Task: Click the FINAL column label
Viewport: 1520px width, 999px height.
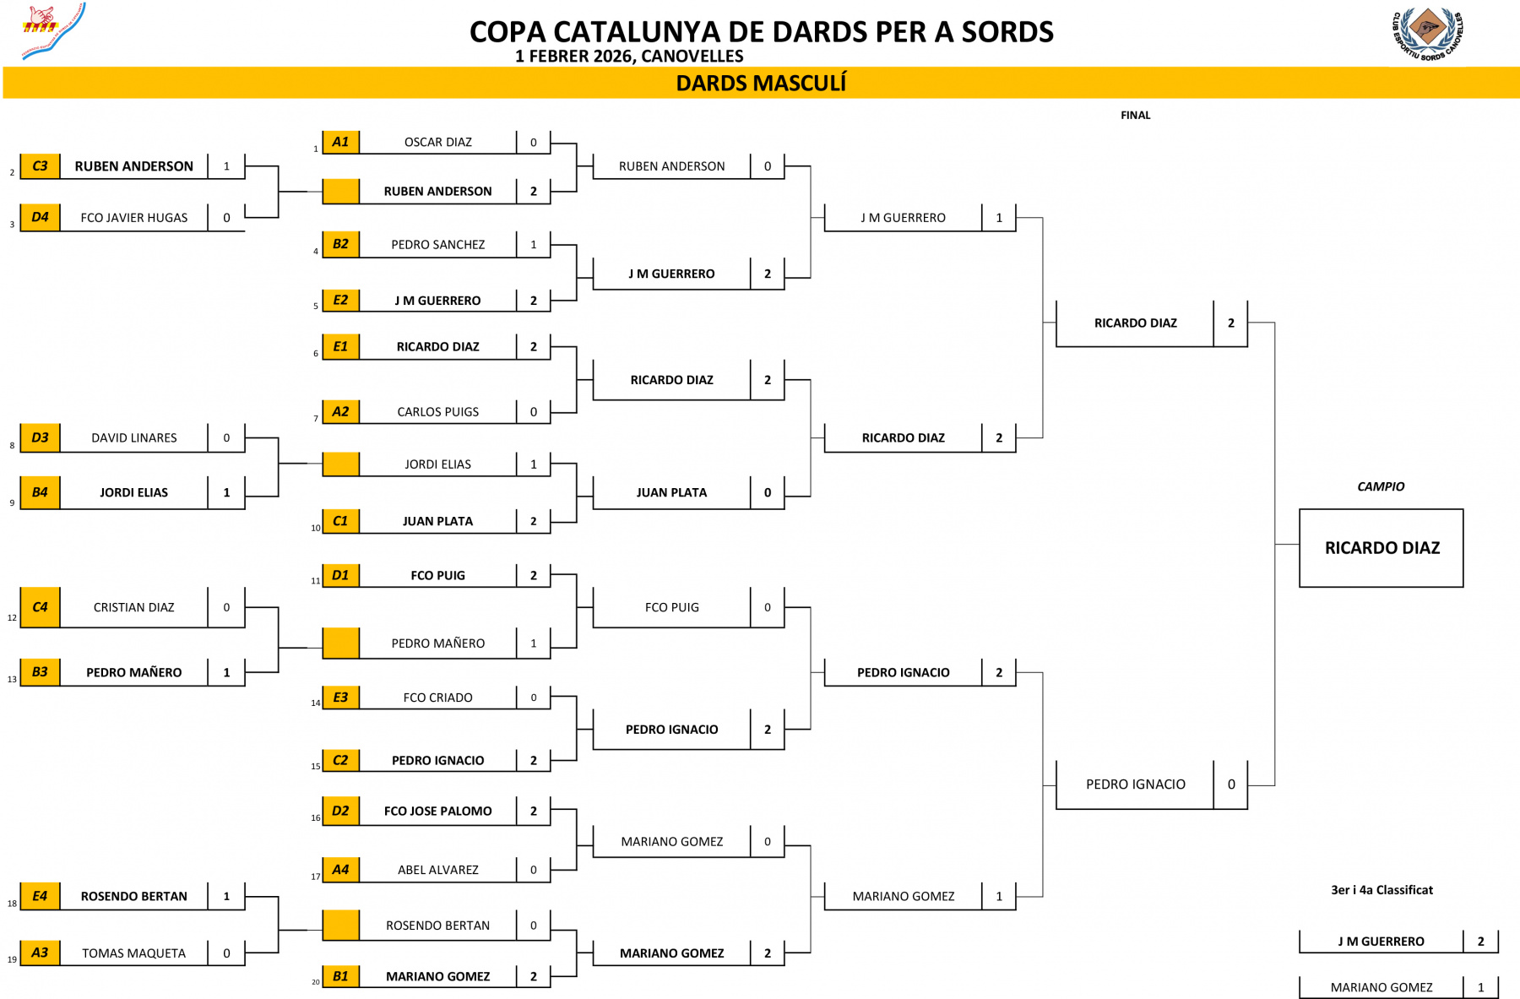Action: (x=1135, y=115)
